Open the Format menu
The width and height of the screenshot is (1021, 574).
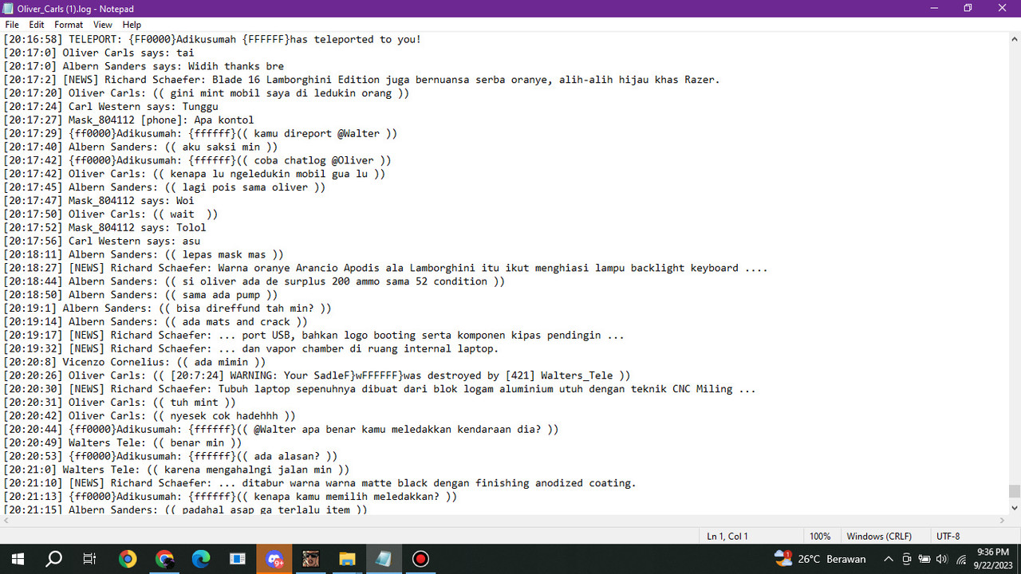tap(69, 25)
